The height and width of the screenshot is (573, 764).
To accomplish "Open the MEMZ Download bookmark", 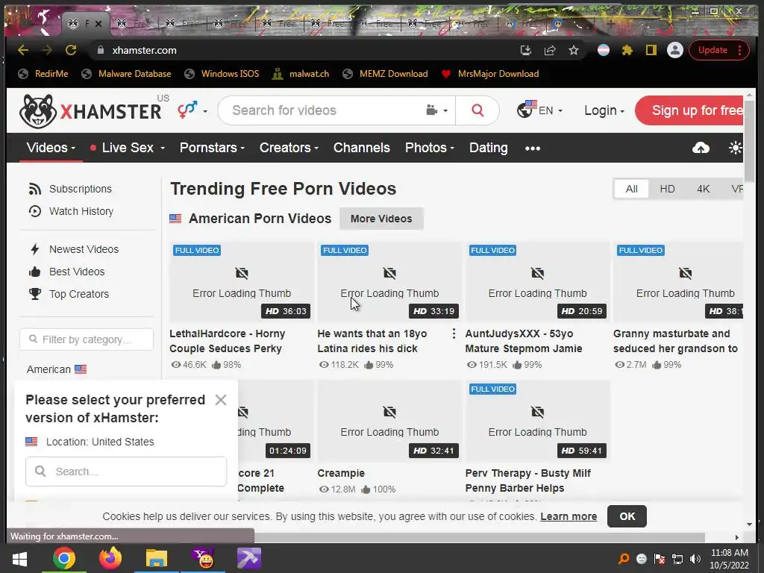I will 386,74.
